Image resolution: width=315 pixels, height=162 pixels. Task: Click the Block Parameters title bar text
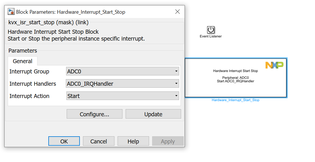[70, 12]
